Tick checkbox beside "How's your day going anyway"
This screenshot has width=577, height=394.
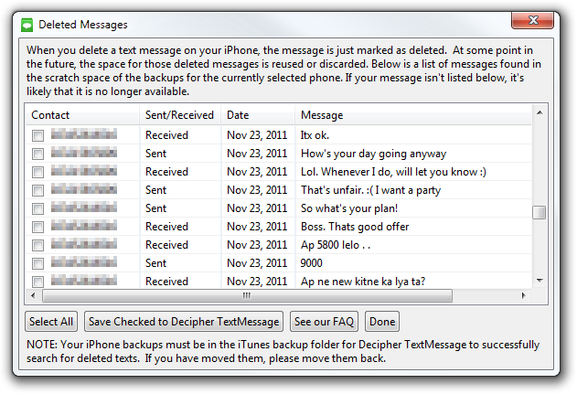tap(37, 154)
